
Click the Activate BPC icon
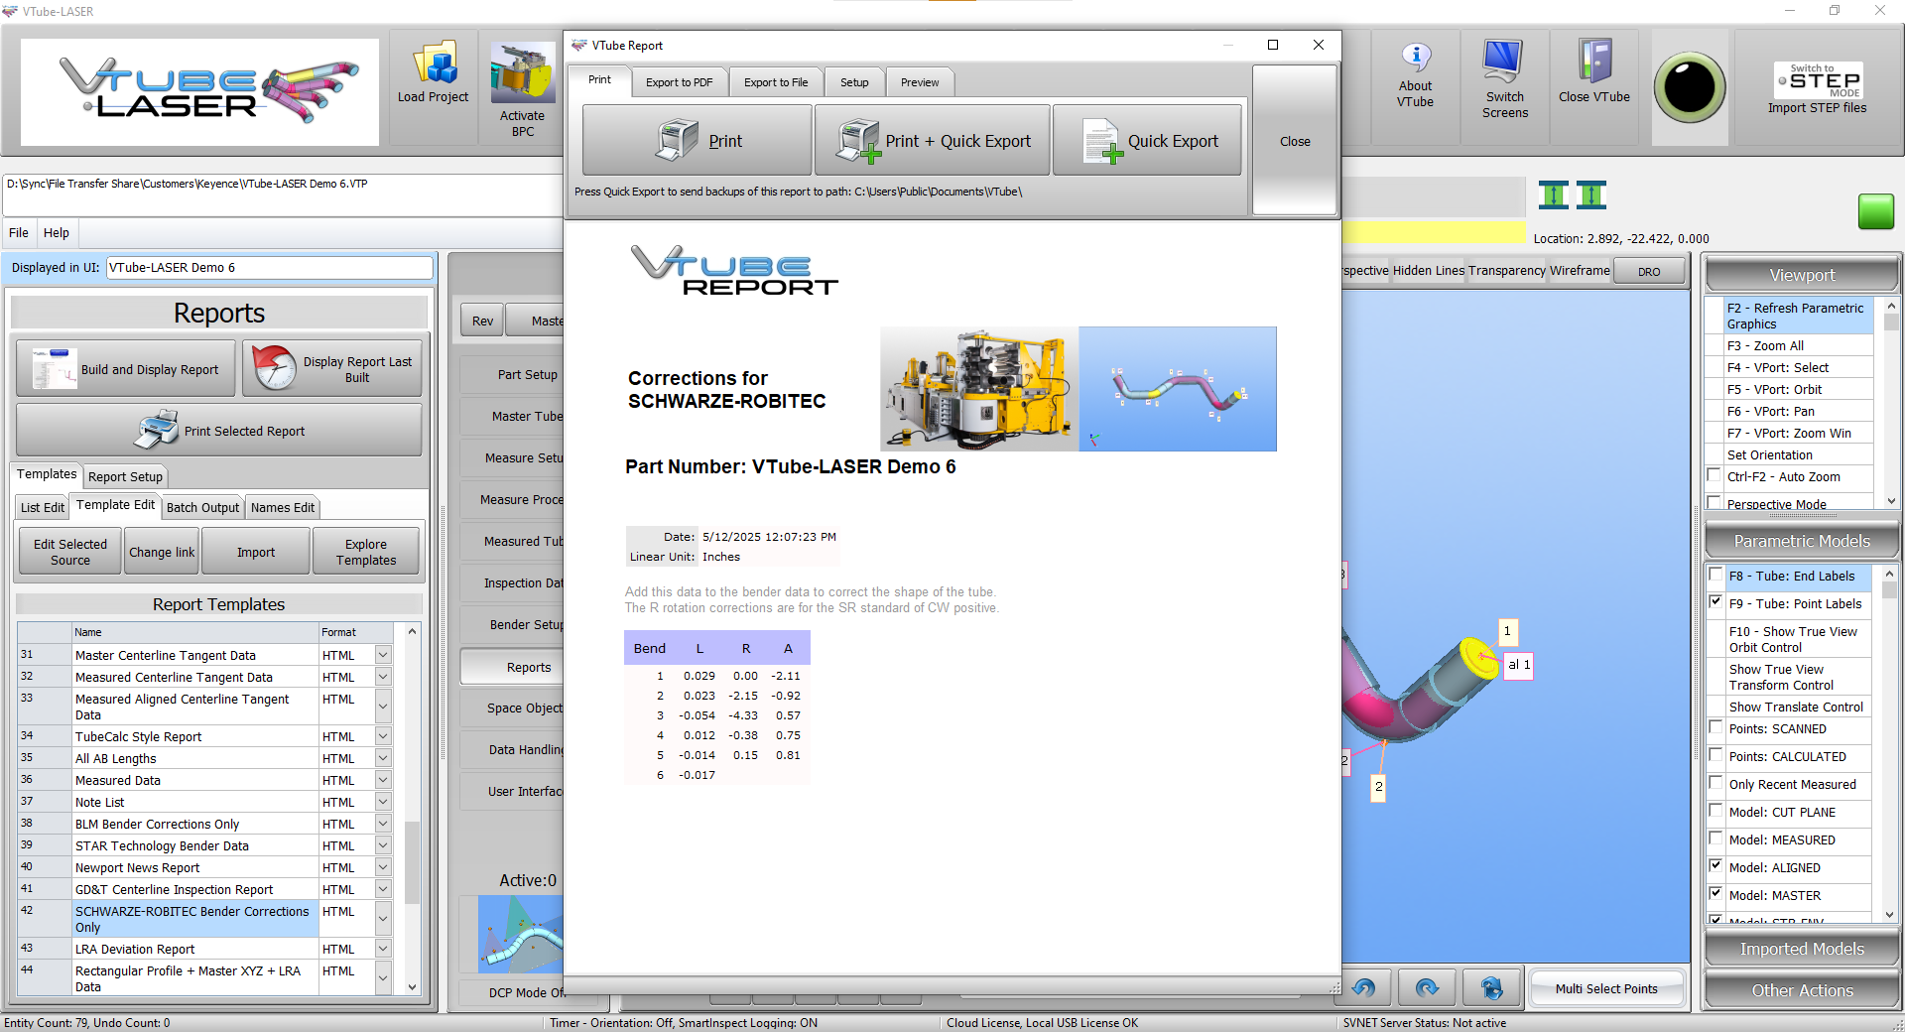point(523,72)
